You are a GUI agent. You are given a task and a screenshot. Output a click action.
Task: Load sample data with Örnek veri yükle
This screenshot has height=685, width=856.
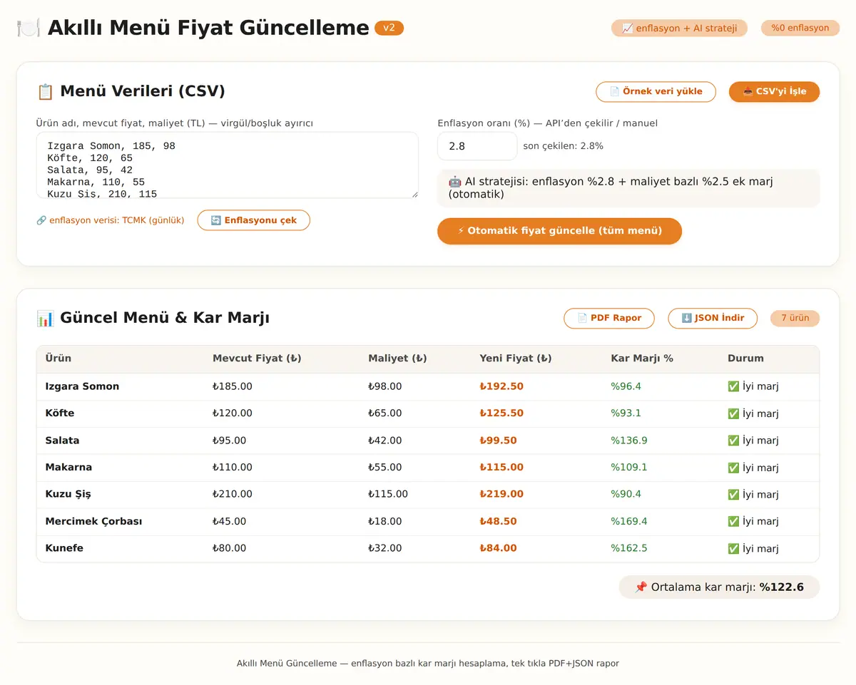click(x=656, y=92)
